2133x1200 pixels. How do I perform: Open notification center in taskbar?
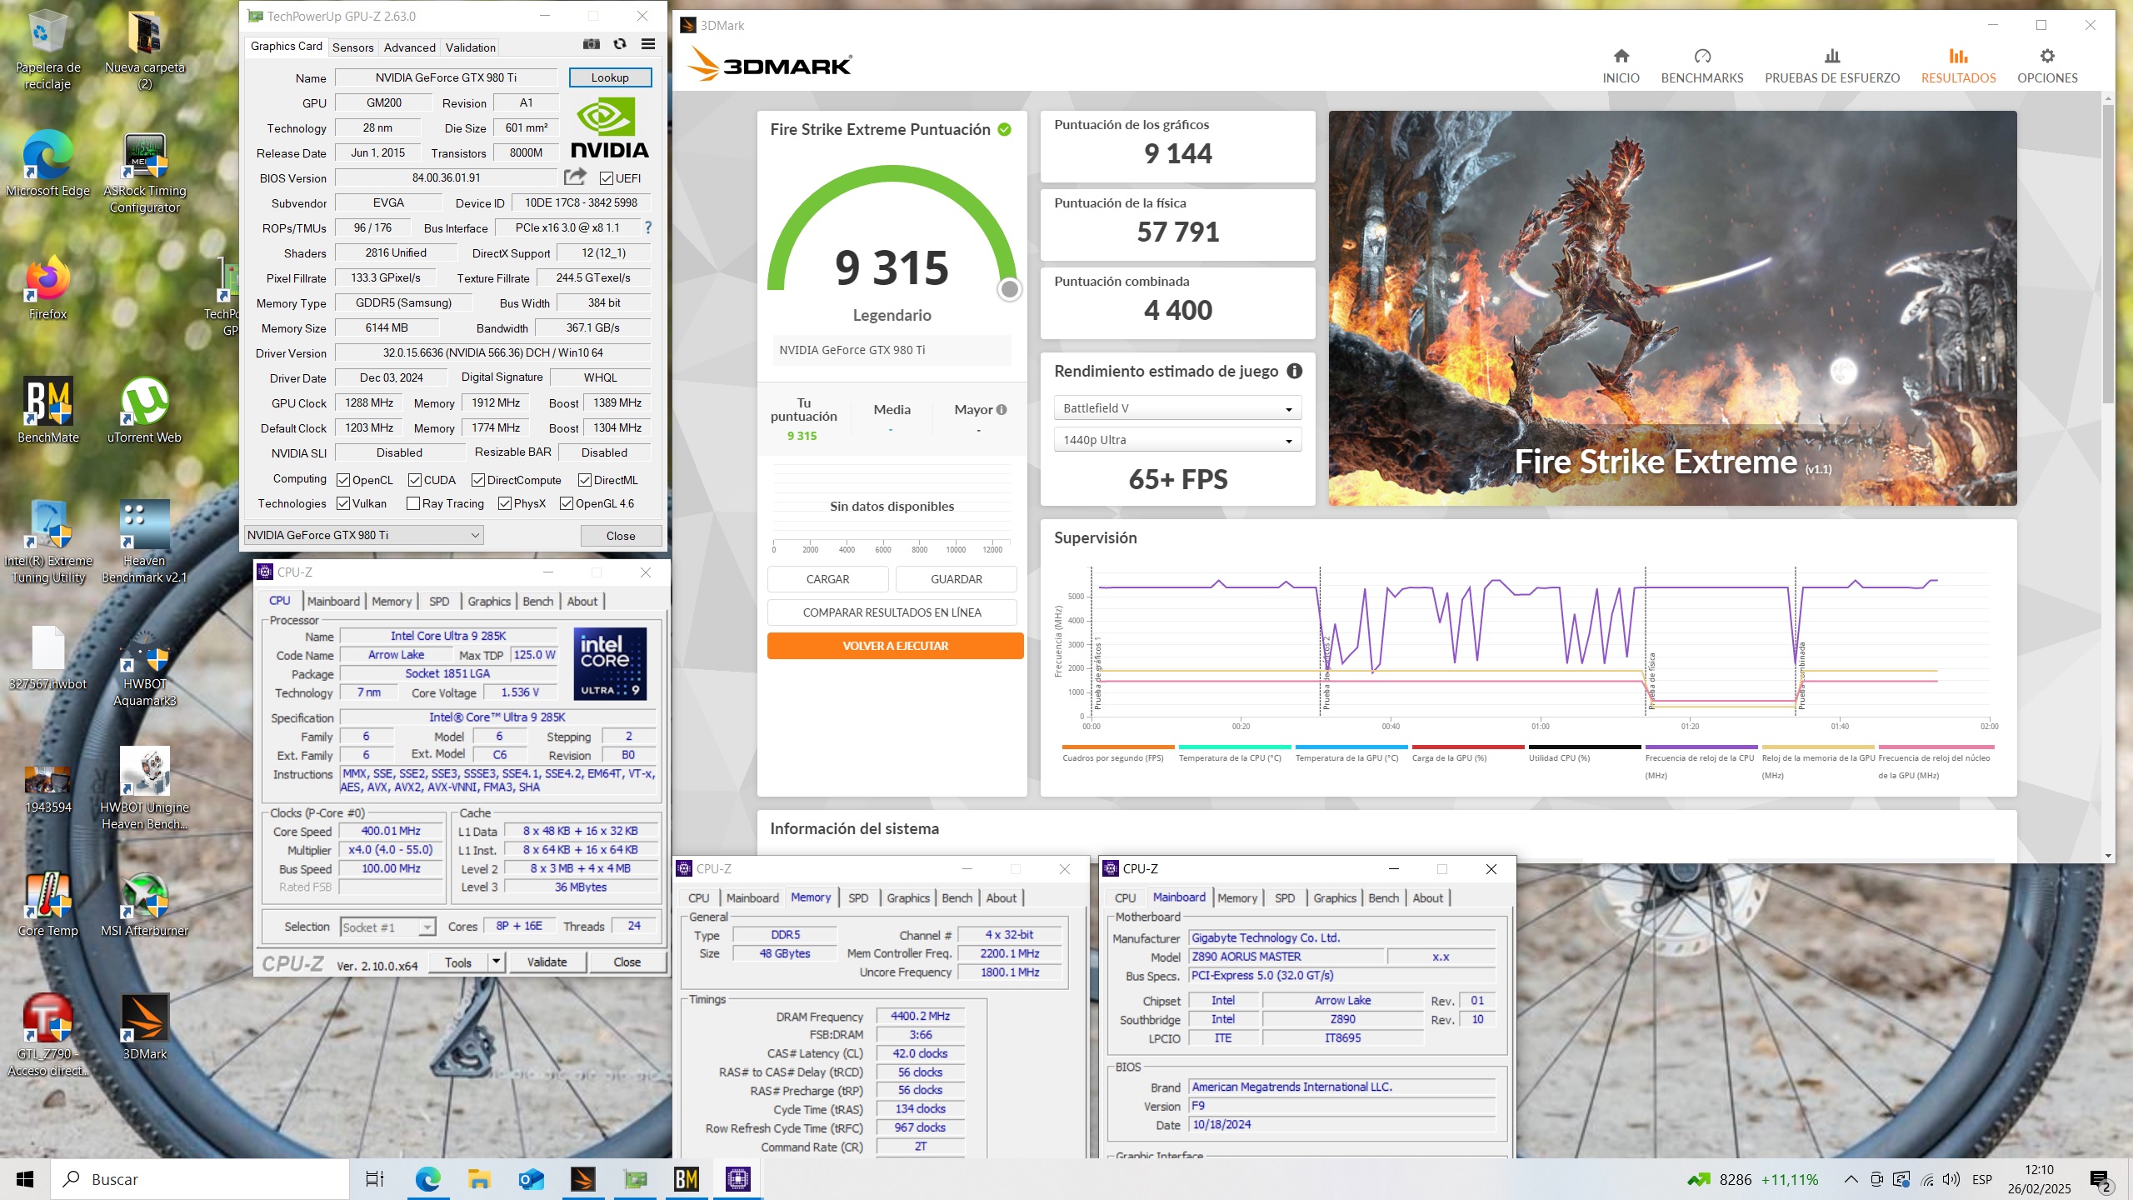tap(2100, 1179)
